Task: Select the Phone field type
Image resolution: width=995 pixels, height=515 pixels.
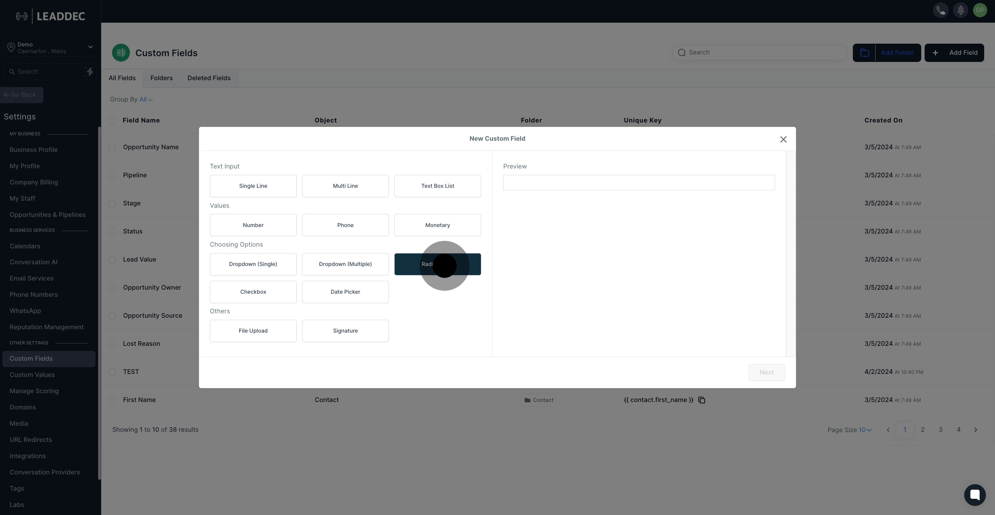Action: pyautogui.click(x=345, y=225)
